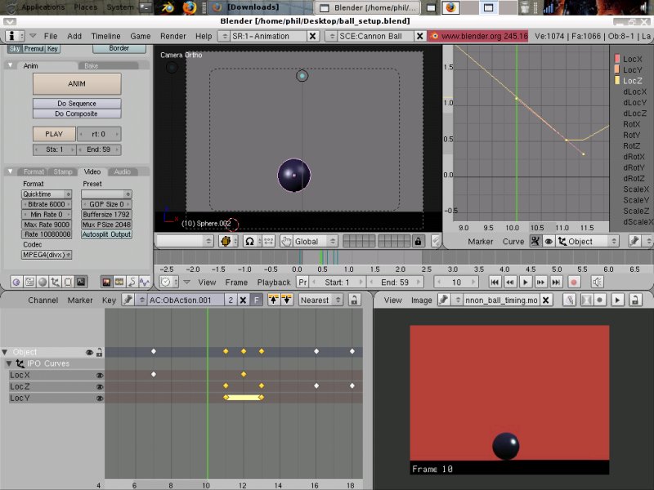
Task: Open the Scene context buttons icon
Action: pos(81,282)
